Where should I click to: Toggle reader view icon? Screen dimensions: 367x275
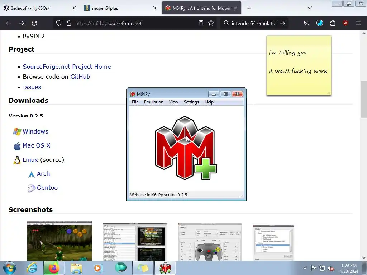tap(201, 23)
